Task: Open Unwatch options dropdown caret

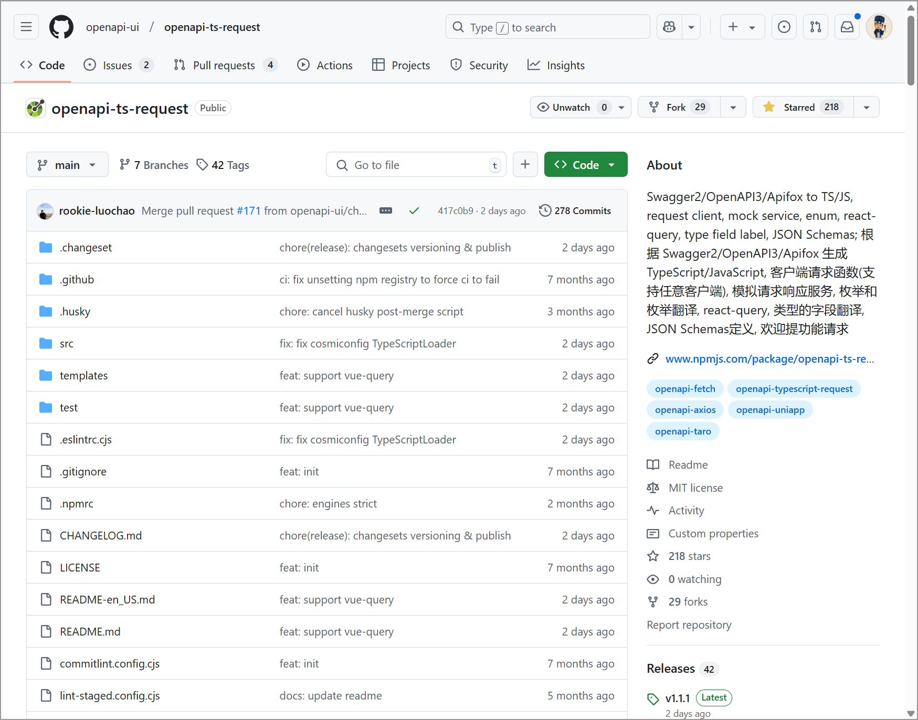Action: (x=621, y=107)
